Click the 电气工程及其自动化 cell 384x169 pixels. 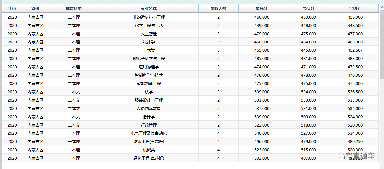[149, 133]
